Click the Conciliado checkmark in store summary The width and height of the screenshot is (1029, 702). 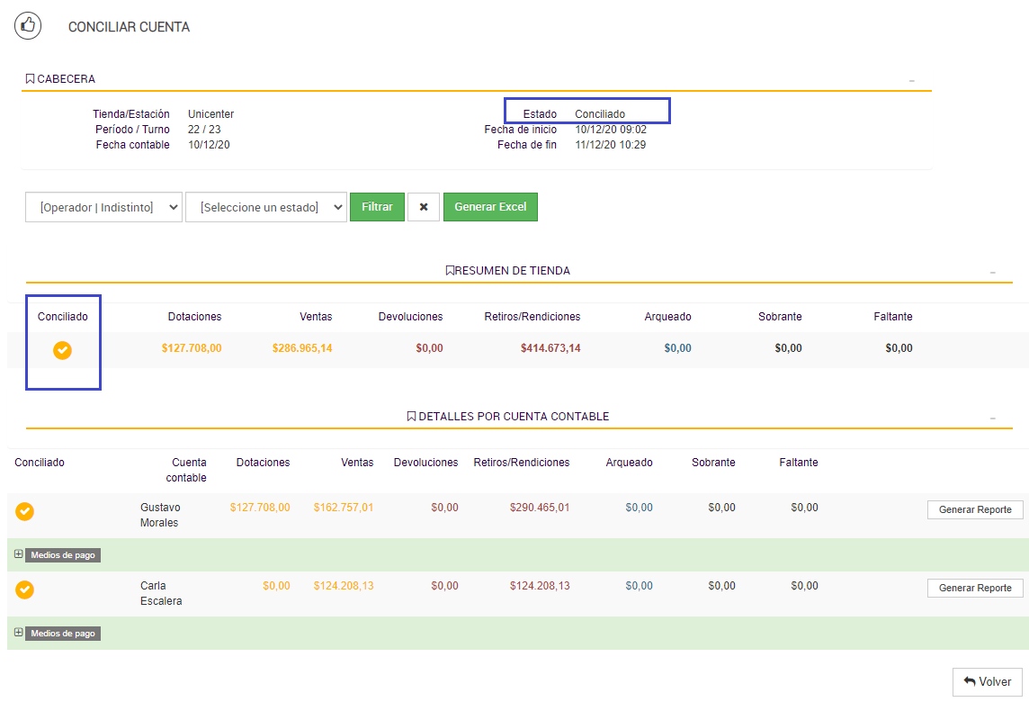click(62, 350)
